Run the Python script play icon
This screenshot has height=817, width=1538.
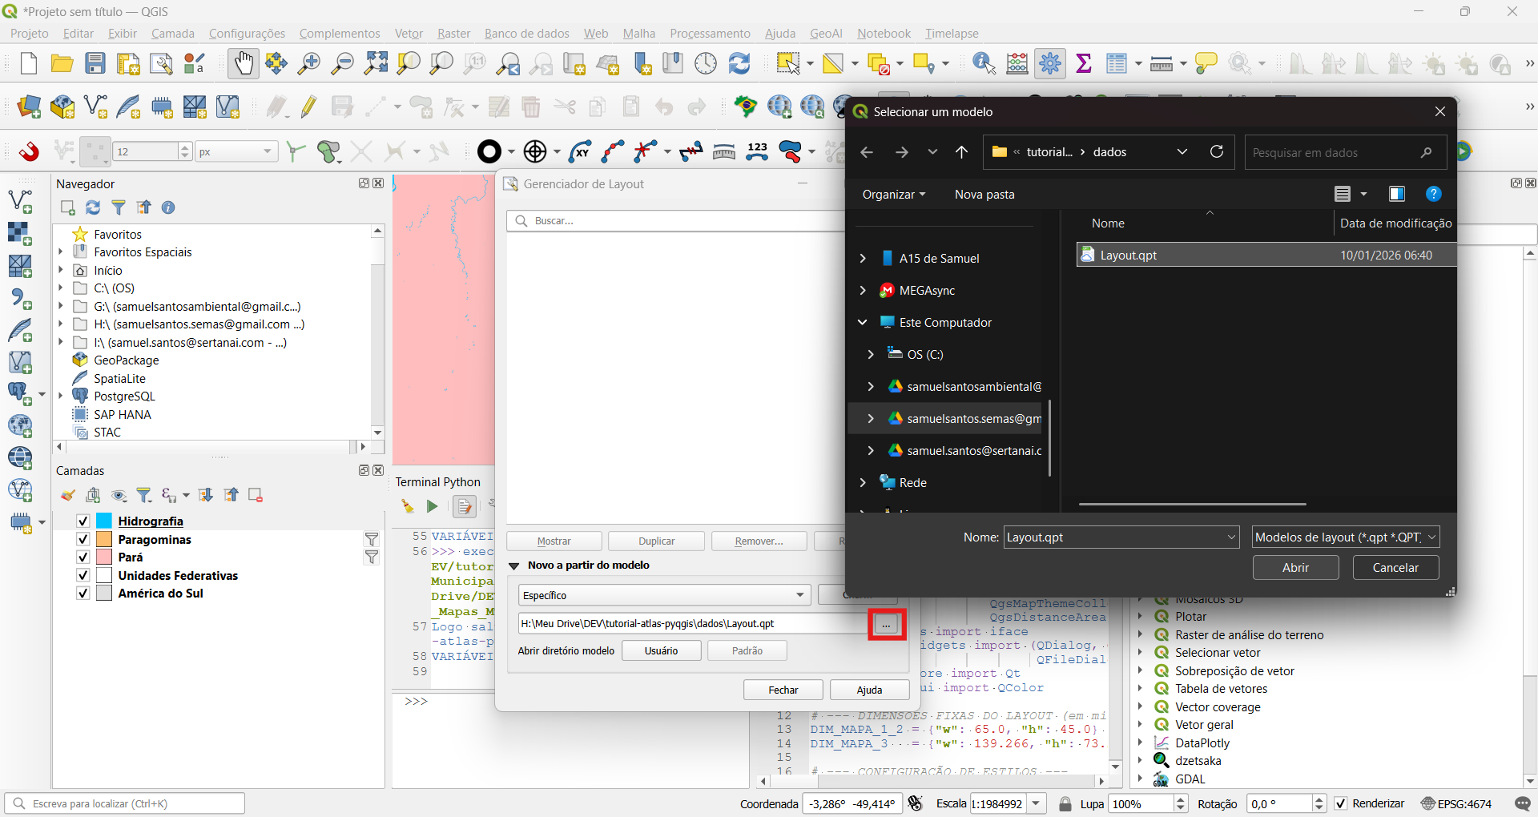(432, 506)
